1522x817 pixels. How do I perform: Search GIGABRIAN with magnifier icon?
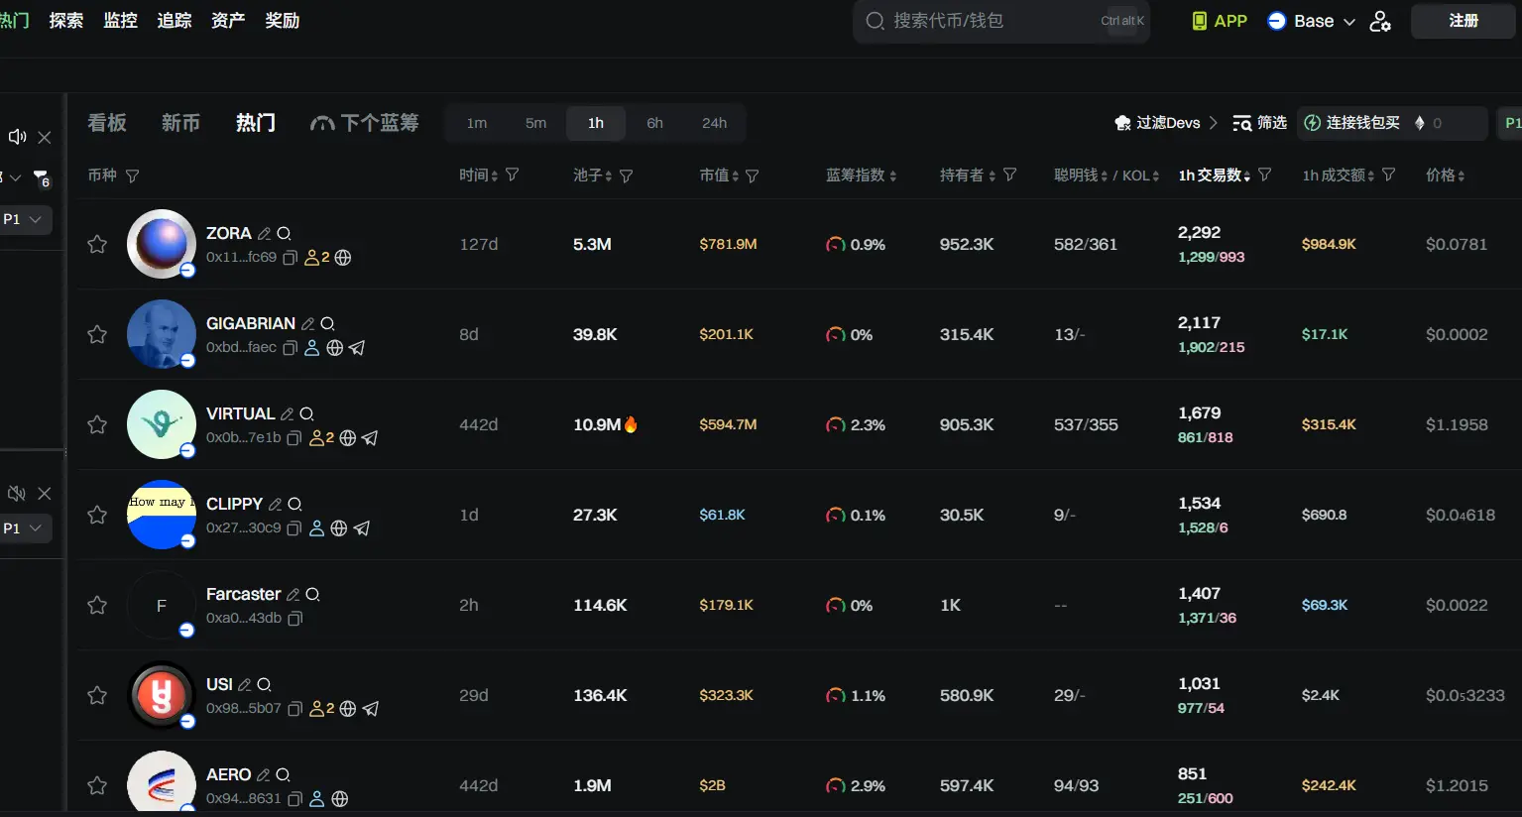point(327,323)
